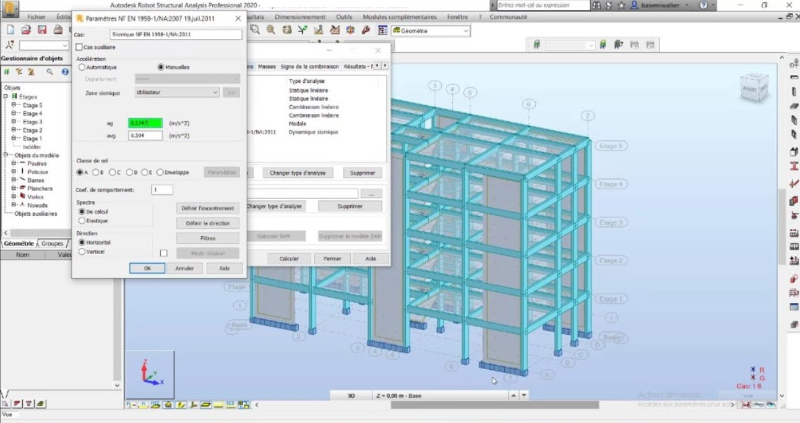Open the selection dropdown under file toolbar
Screen dimensions: 800x423
point(44,46)
